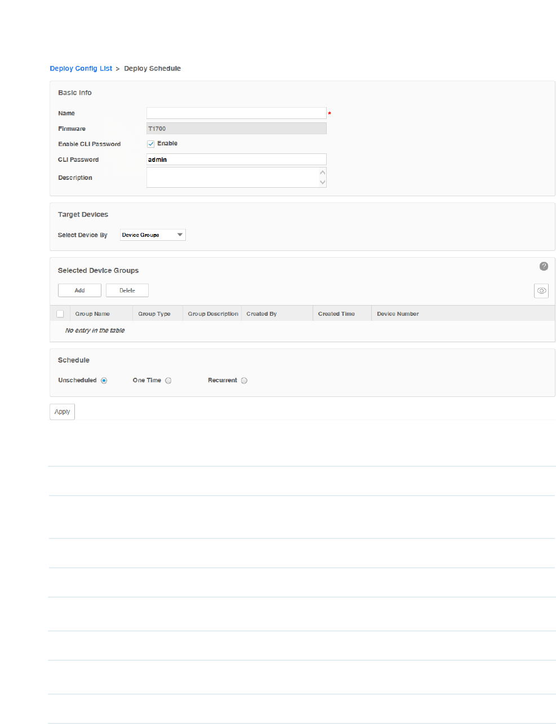Sort by Group Type column header
Screen dimensions: 556x724
click(x=154, y=314)
